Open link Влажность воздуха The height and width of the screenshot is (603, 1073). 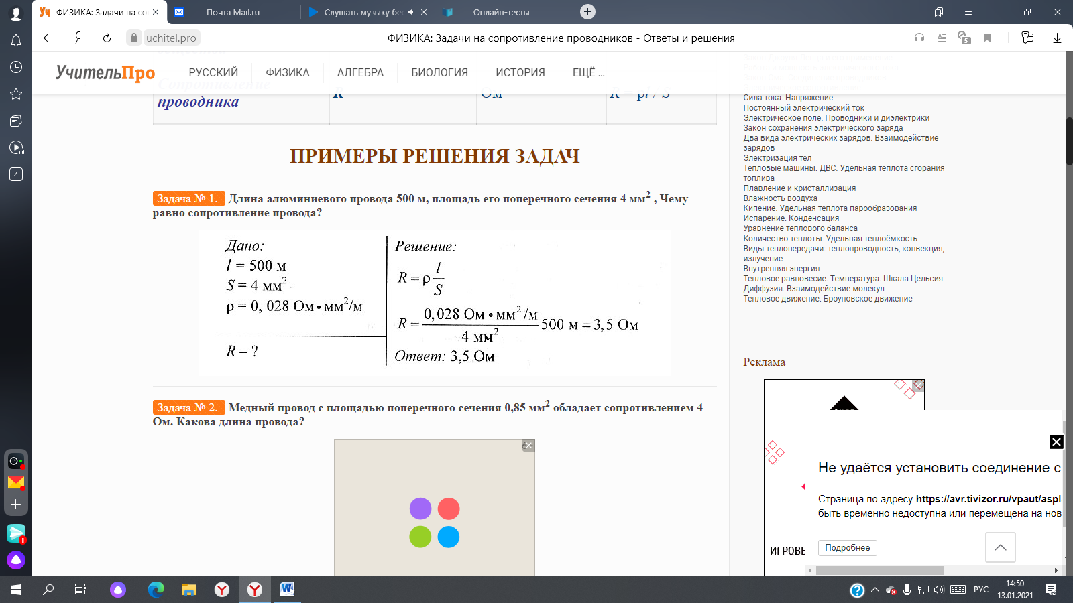point(780,198)
